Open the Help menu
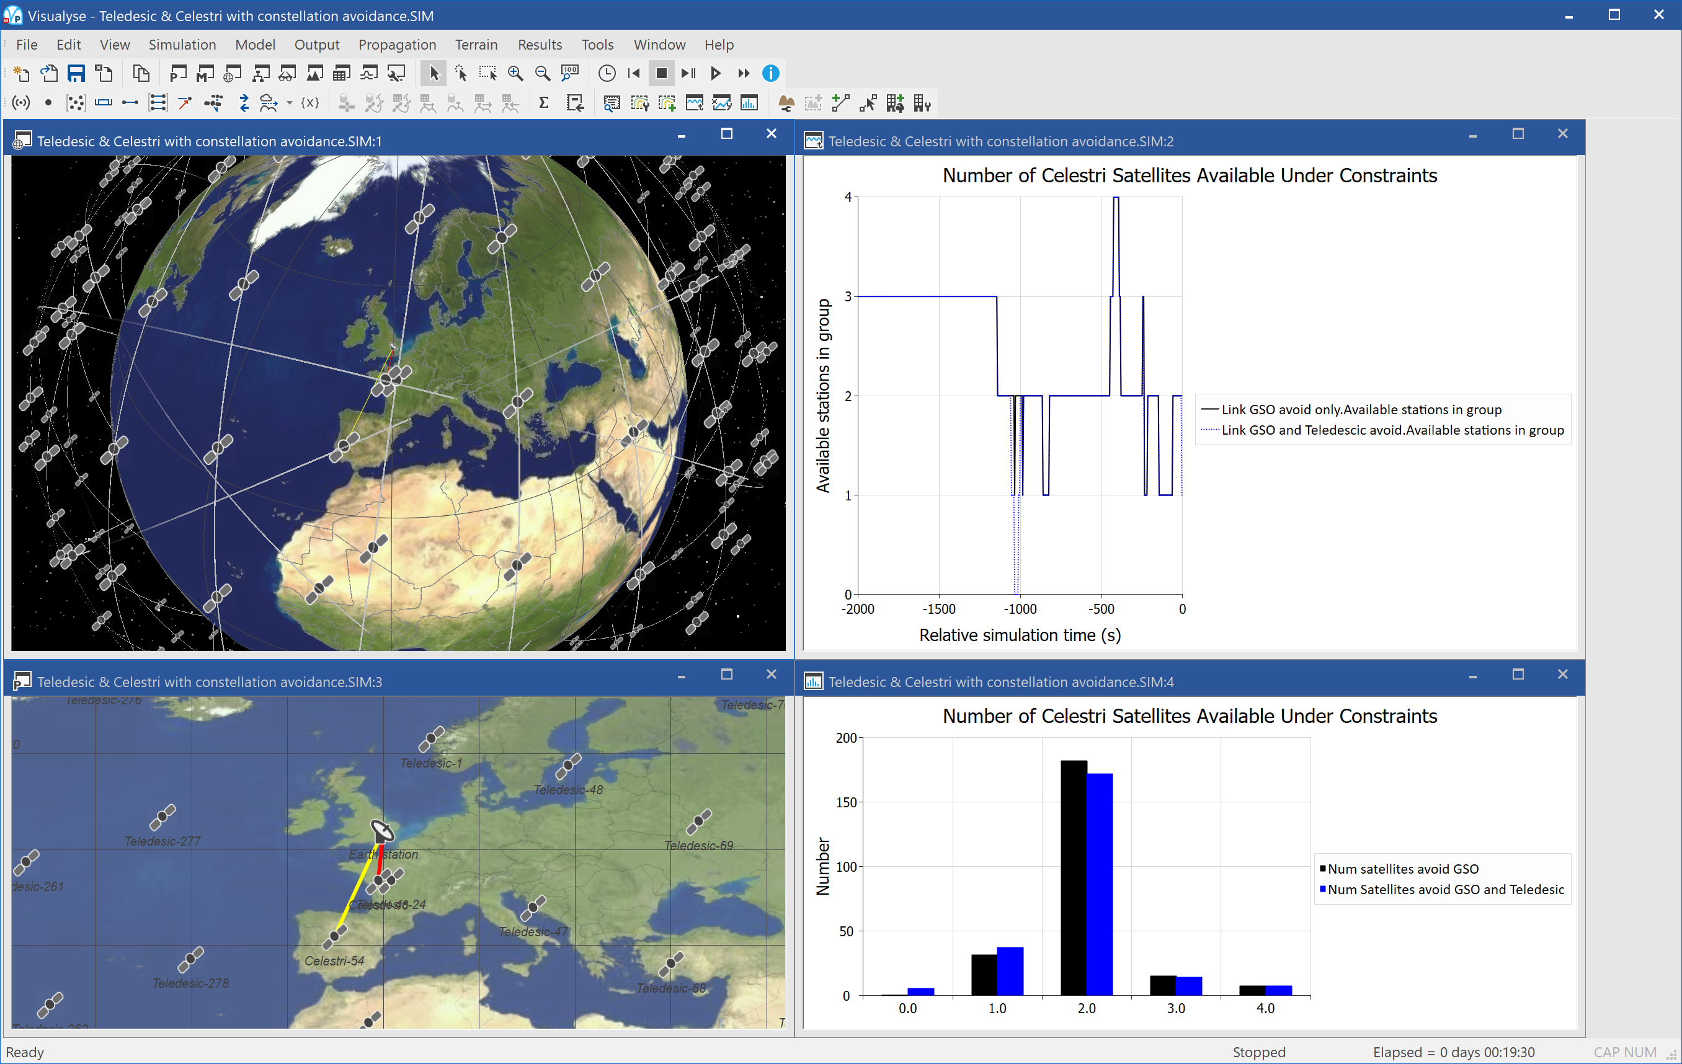1682x1064 pixels. tap(719, 45)
